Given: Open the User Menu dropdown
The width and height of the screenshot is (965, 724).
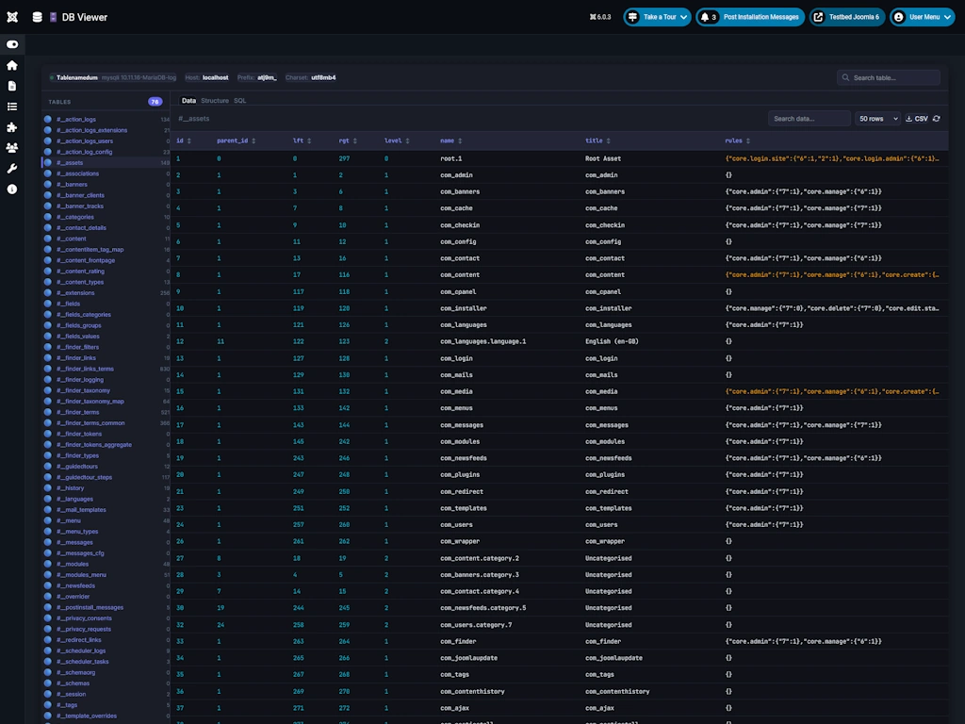Looking at the screenshot, I should [x=922, y=17].
